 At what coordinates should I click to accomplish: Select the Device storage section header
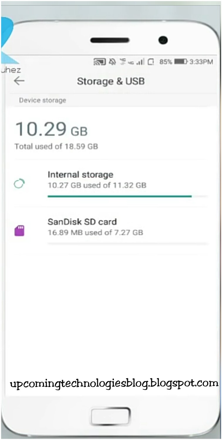pyautogui.click(x=42, y=100)
